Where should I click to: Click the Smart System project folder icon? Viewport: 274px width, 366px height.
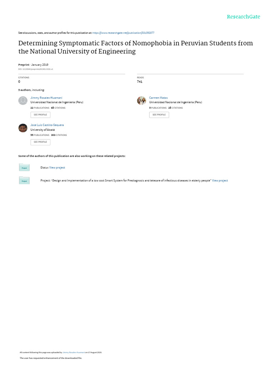[x=24, y=180]
